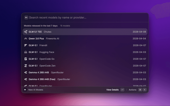Click the OpenCode Go provider icon

[25, 59]
